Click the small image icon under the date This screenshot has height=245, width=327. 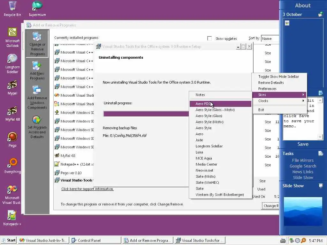287,23
